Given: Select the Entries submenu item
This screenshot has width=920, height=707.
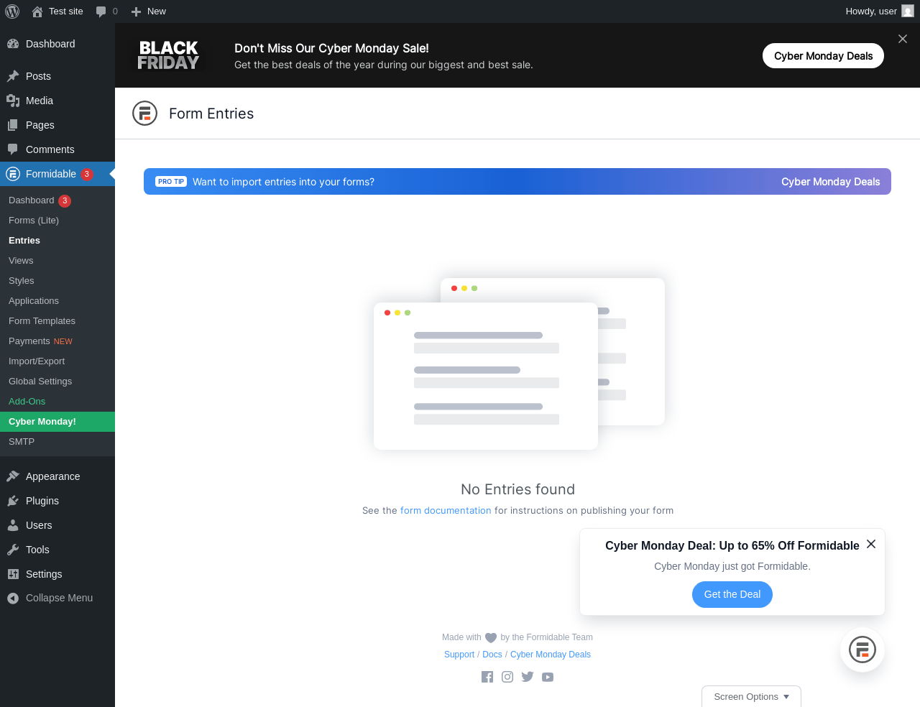Looking at the screenshot, I should click(57, 241).
